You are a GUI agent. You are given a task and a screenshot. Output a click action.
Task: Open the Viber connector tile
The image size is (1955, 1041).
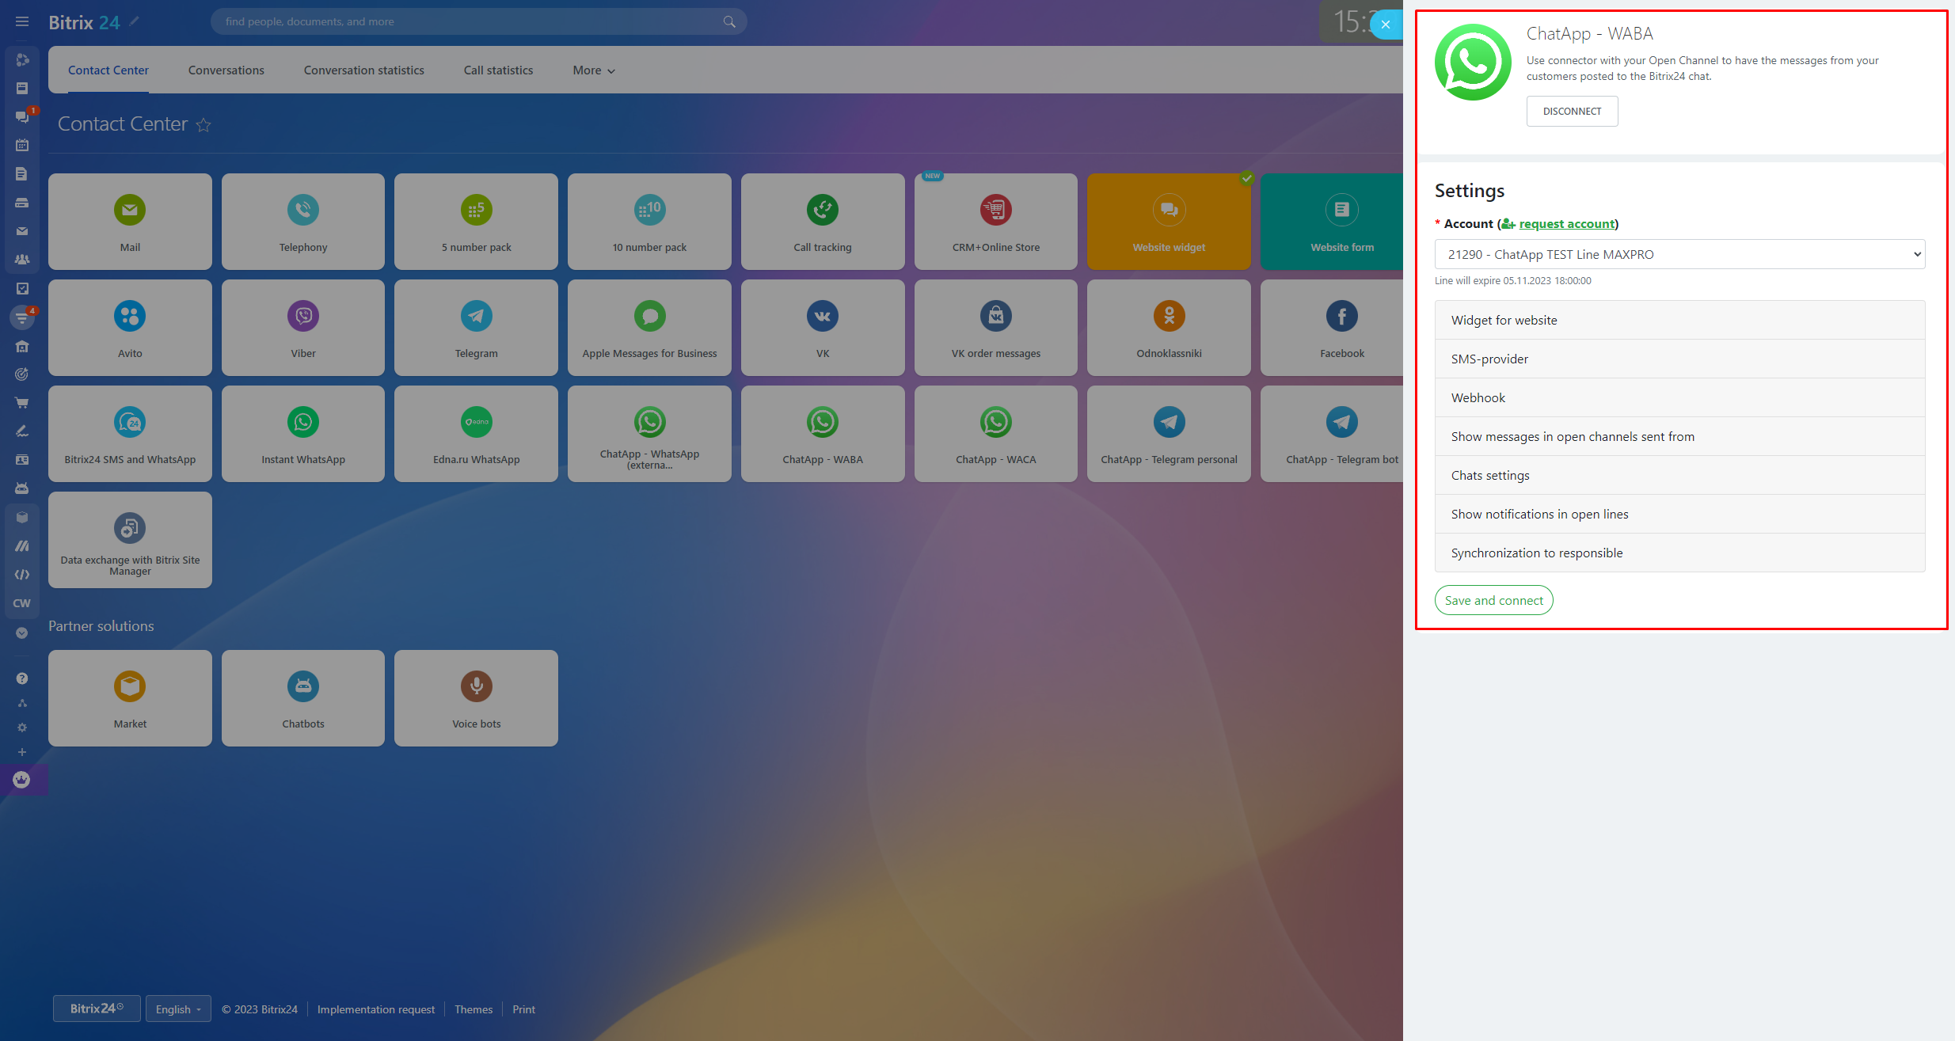[302, 327]
